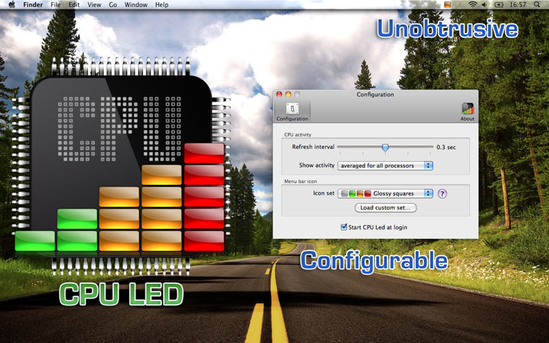Toggle Start CPU Led at login checkbox
Viewport: 549px width, 343px height.
coord(344,227)
